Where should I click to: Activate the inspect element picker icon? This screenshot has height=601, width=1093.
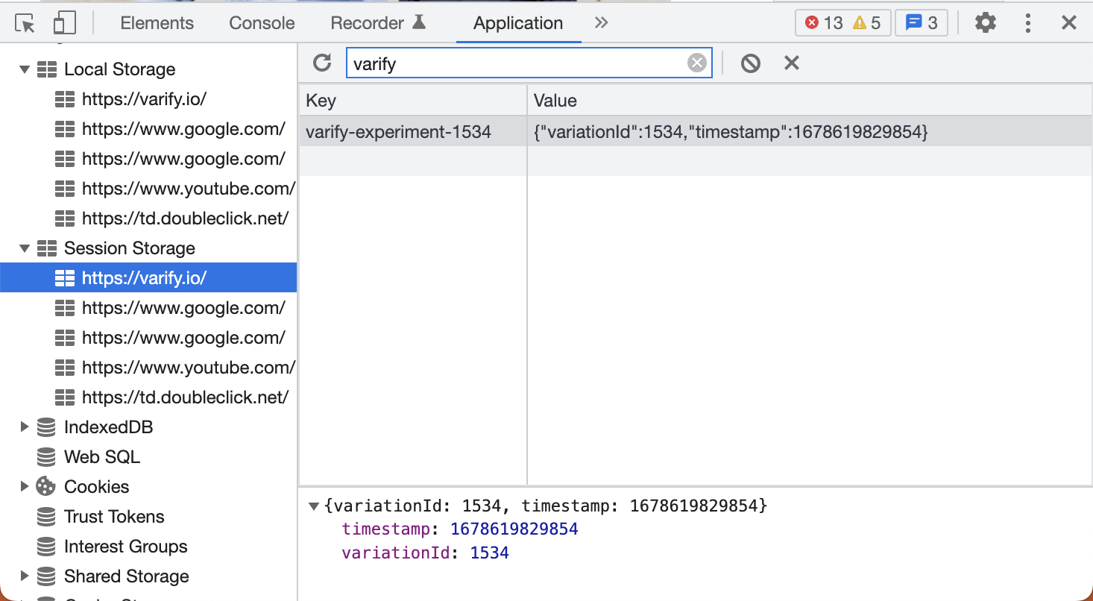[x=25, y=23]
